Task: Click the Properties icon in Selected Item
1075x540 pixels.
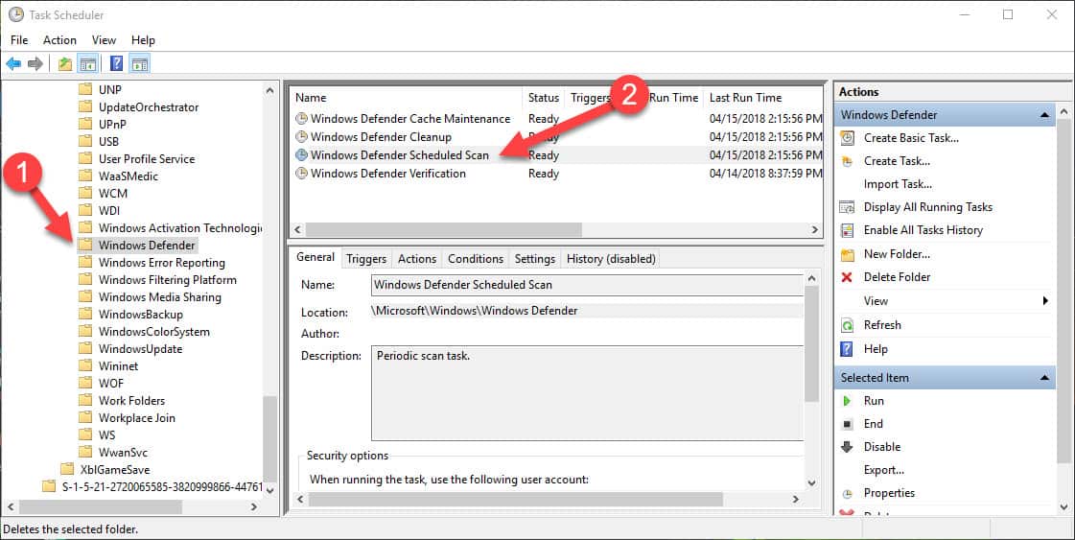Action: point(848,493)
